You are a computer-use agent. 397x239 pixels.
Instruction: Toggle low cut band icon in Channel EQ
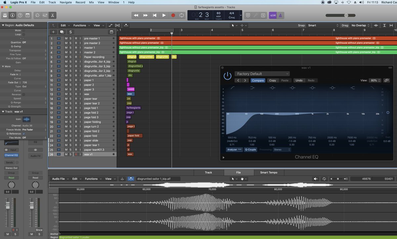[x=233, y=88]
